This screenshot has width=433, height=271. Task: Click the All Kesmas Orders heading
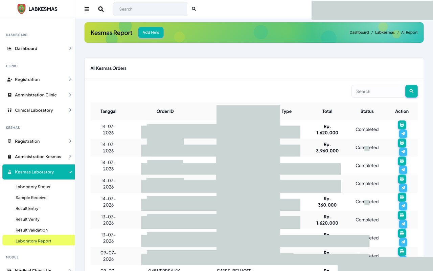coord(108,68)
